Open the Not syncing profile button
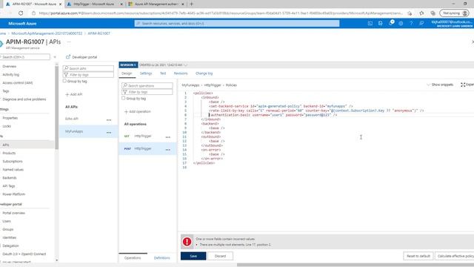The height and width of the screenshot is (267, 474). (454, 13)
